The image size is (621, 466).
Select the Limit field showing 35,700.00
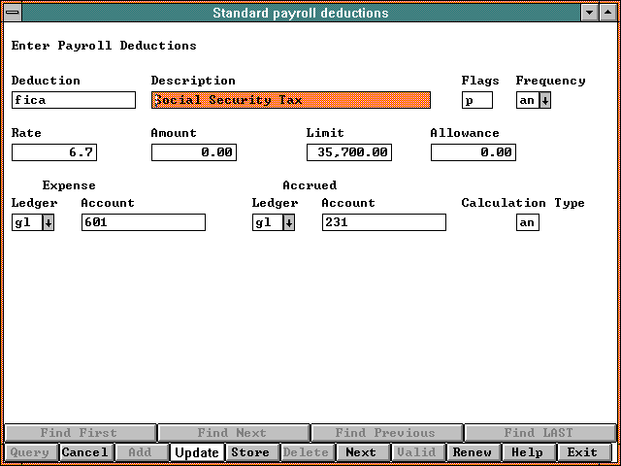point(349,152)
